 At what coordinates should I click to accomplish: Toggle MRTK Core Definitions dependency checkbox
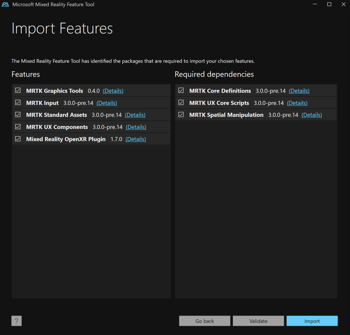(x=181, y=91)
